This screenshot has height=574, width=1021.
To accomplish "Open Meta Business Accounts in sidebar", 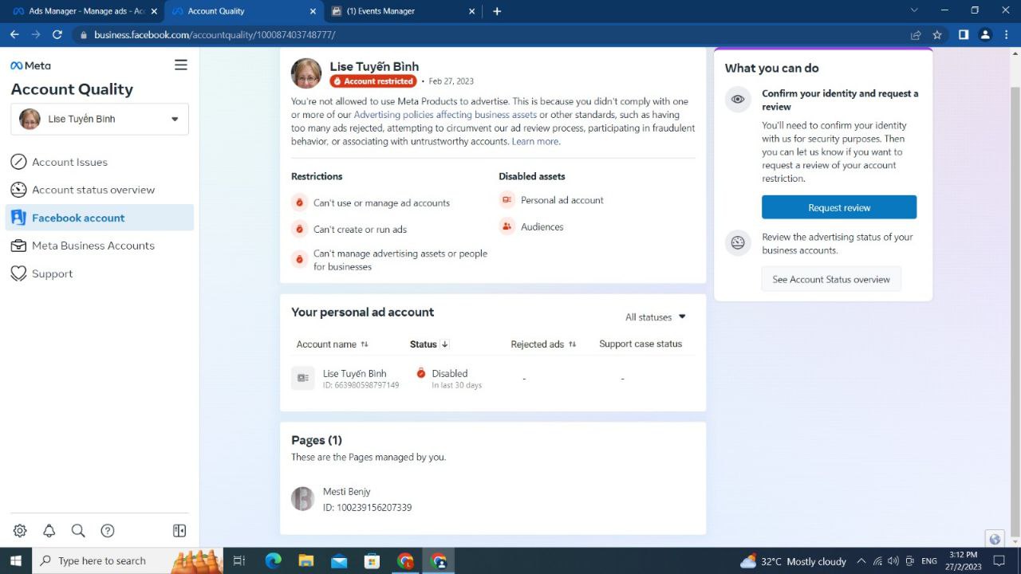I will tap(100, 246).
